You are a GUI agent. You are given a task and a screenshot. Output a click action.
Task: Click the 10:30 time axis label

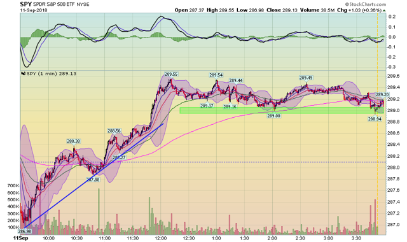[x=76, y=238]
